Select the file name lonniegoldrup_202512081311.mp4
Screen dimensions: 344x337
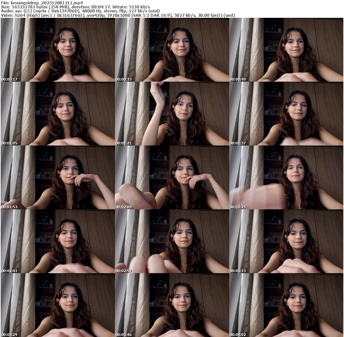point(47,3)
